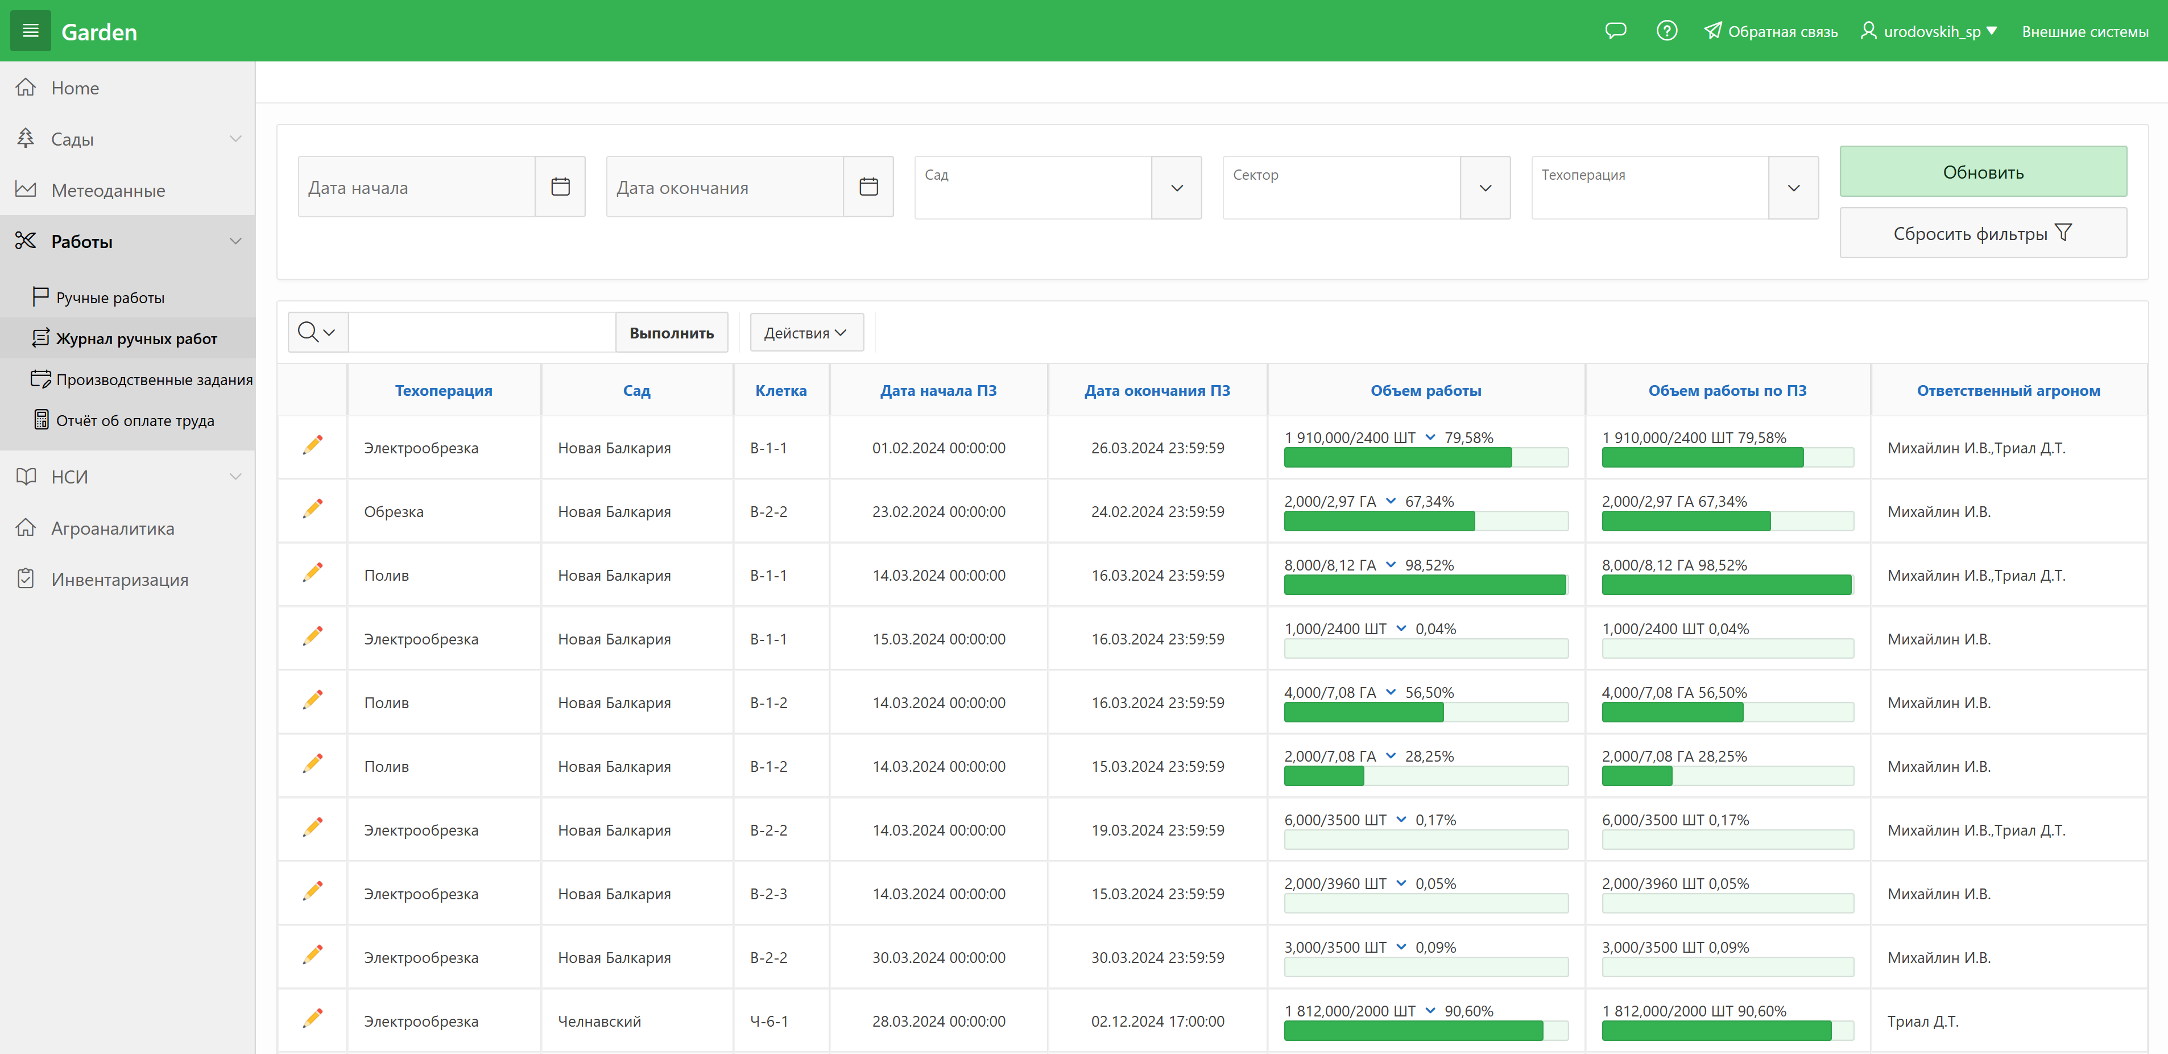Click edit pencil for Обрезка row
The height and width of the screenshot is (1054, 2168).
click(x=313, y=509)
